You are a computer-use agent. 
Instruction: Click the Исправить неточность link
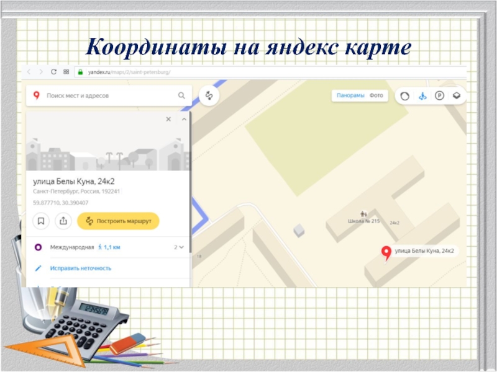coord(81,268)
